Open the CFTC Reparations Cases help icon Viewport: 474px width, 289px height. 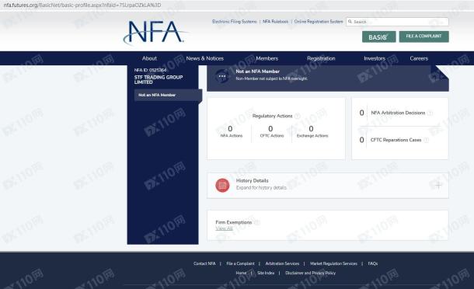tap(427, 140)
